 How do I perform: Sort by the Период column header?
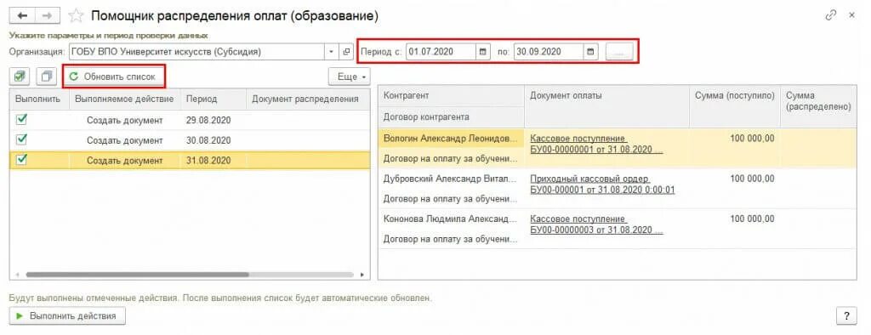click(x=213, y=99)
